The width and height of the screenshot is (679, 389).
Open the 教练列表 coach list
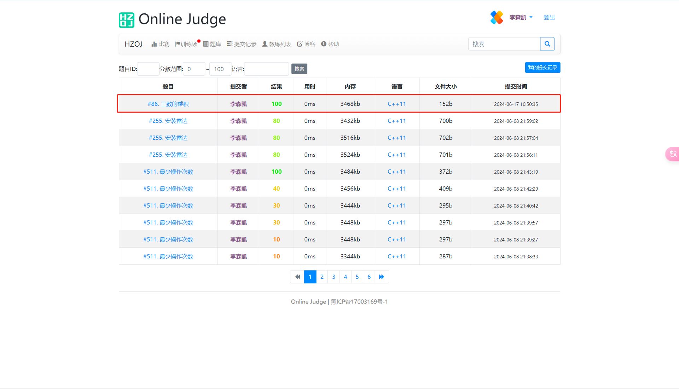(x=277, y=44)
